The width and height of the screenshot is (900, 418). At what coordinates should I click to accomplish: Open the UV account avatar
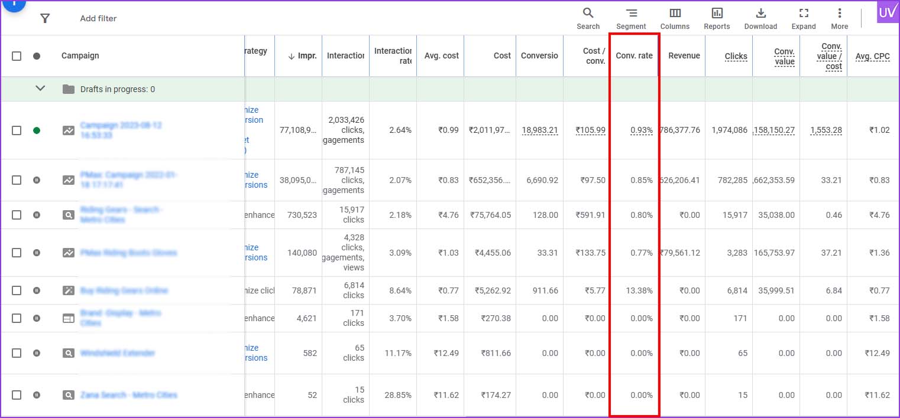887,13
